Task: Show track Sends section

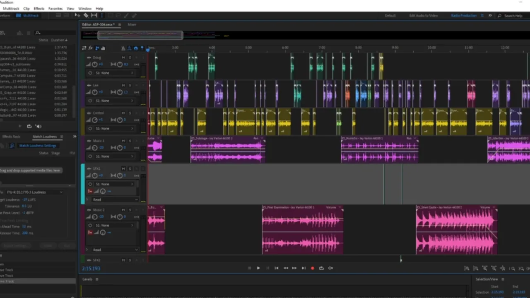Action: pos(97,48)
